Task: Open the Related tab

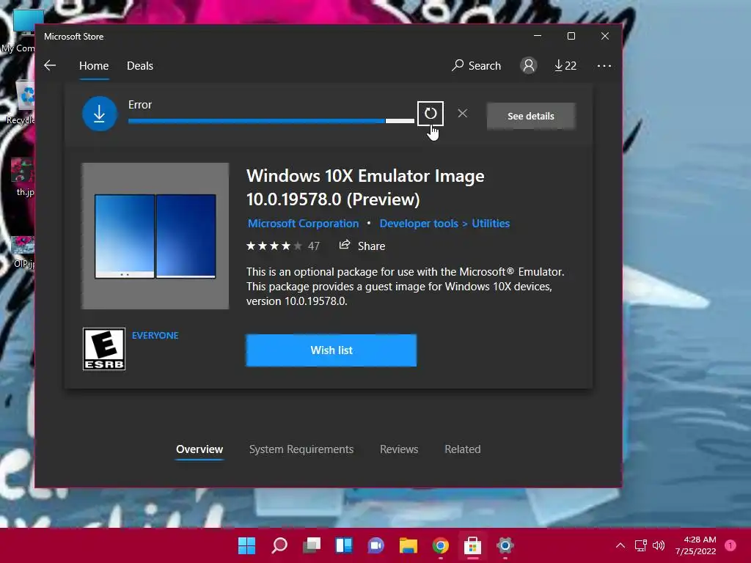Action: (463, 449)
